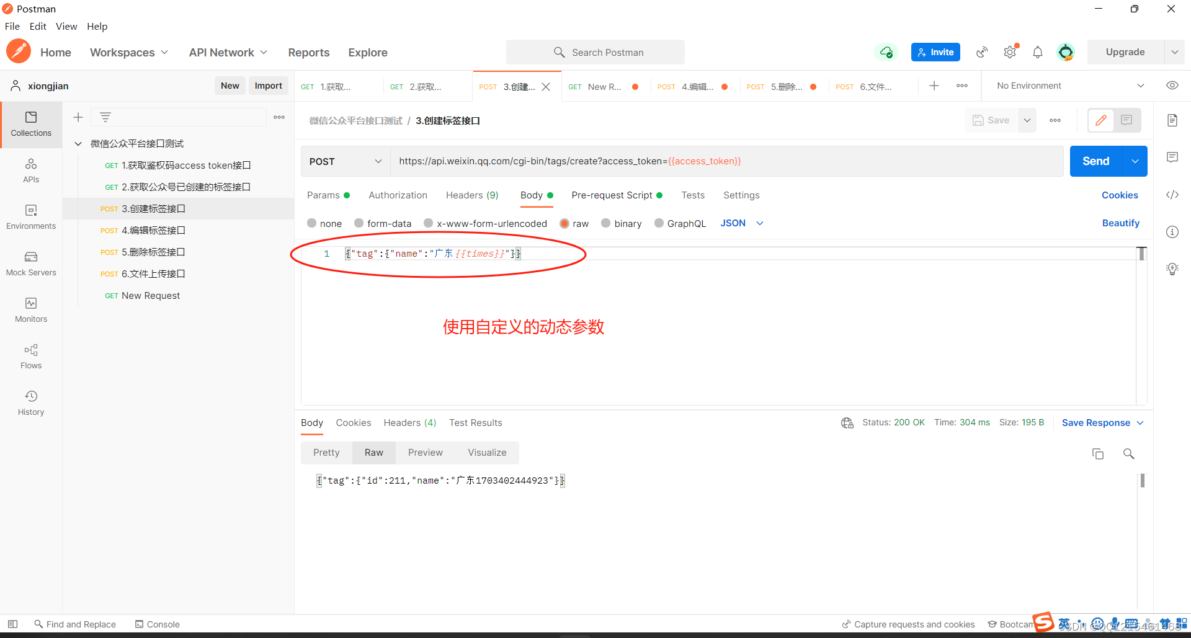This screenshot has height=638, width=1191.
Task: Click the request URL field
Action: click(x=726, y=161)
